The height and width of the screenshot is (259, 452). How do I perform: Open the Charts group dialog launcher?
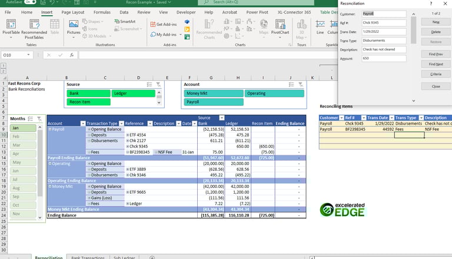click(x=290, y=45)
